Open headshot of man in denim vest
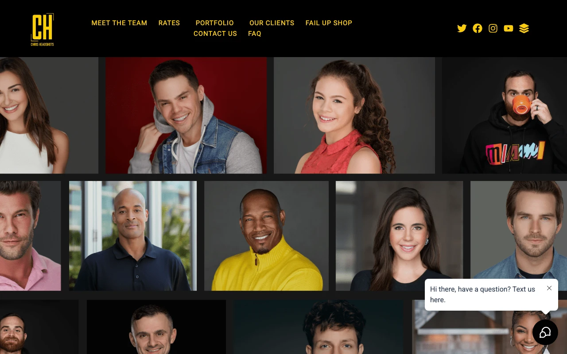This screenshot has height=354, width=567. [186, 115]
